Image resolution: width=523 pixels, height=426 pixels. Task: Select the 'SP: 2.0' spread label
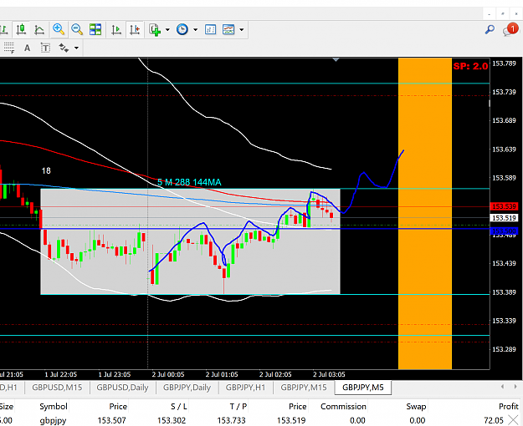point(470,66)
